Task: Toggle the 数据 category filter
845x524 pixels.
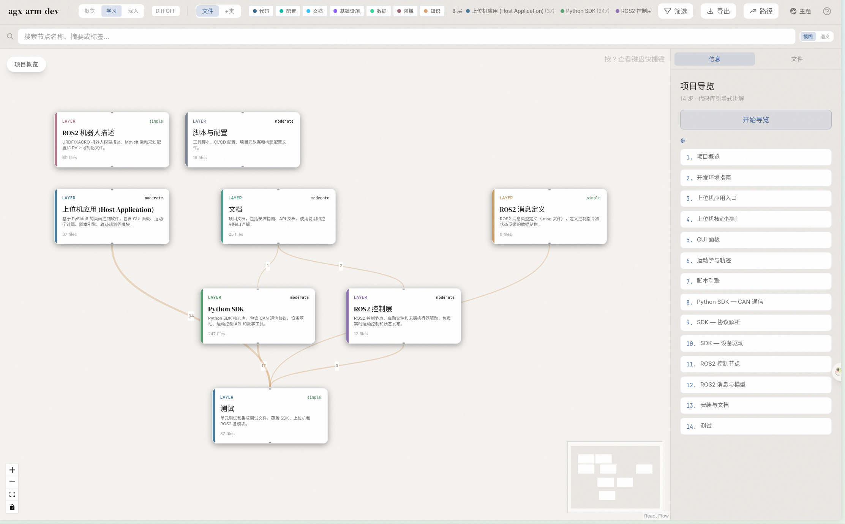Action: pos(379,11)
